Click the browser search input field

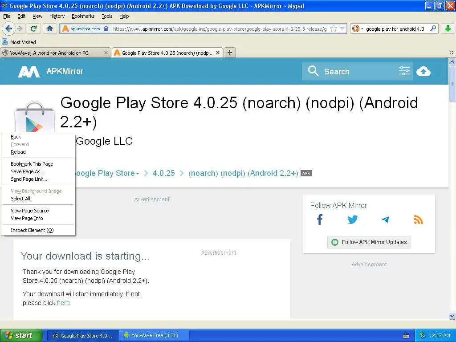point(395,29)
